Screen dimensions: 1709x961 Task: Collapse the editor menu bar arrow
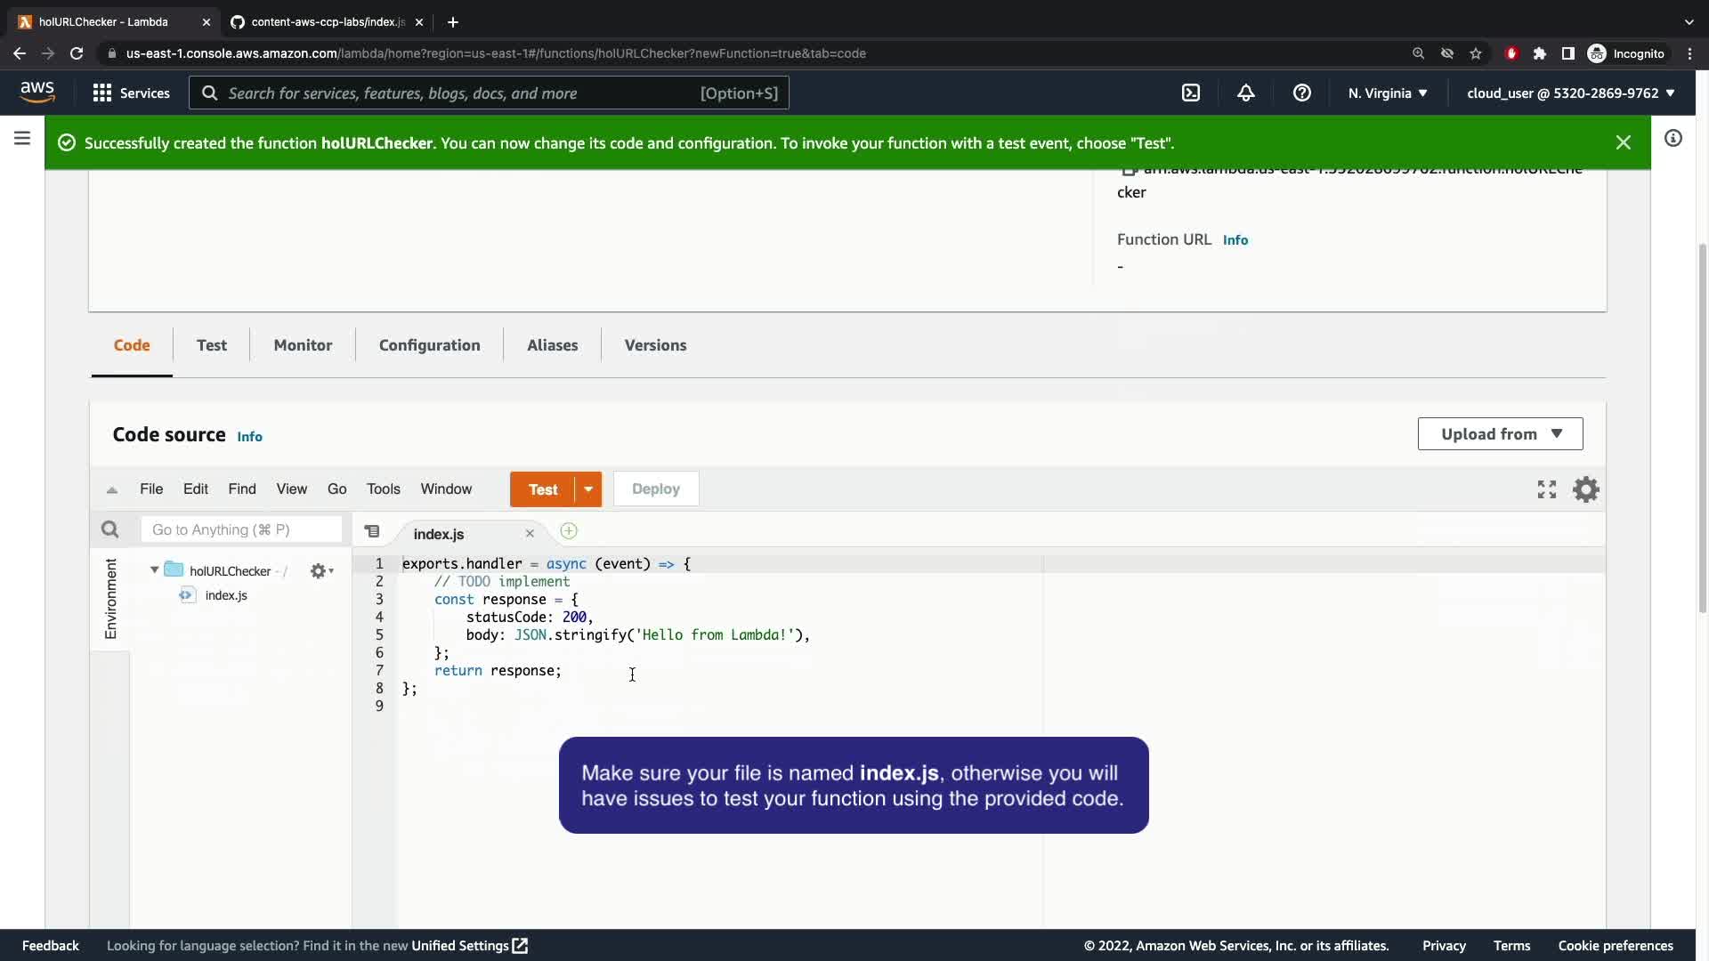pos(112,489)
